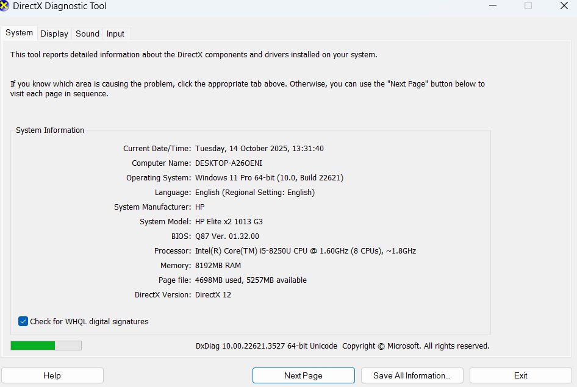Minimize the DirectX Diagnostic Tool window
Image resolution: width=577 pixels, height=387 pixels.
click(x=492, y=6)
